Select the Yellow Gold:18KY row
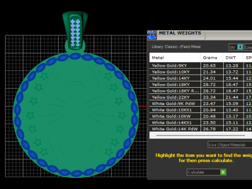The image size is (252, 189). (201, 85)
